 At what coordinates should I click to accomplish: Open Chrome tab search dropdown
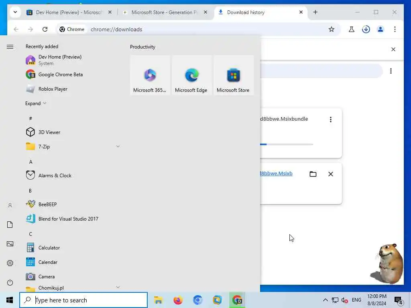(x=15, y=12)
